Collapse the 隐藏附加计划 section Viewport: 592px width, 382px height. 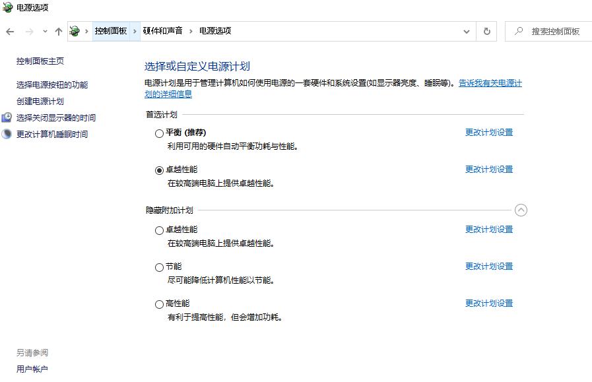(521, 209)
